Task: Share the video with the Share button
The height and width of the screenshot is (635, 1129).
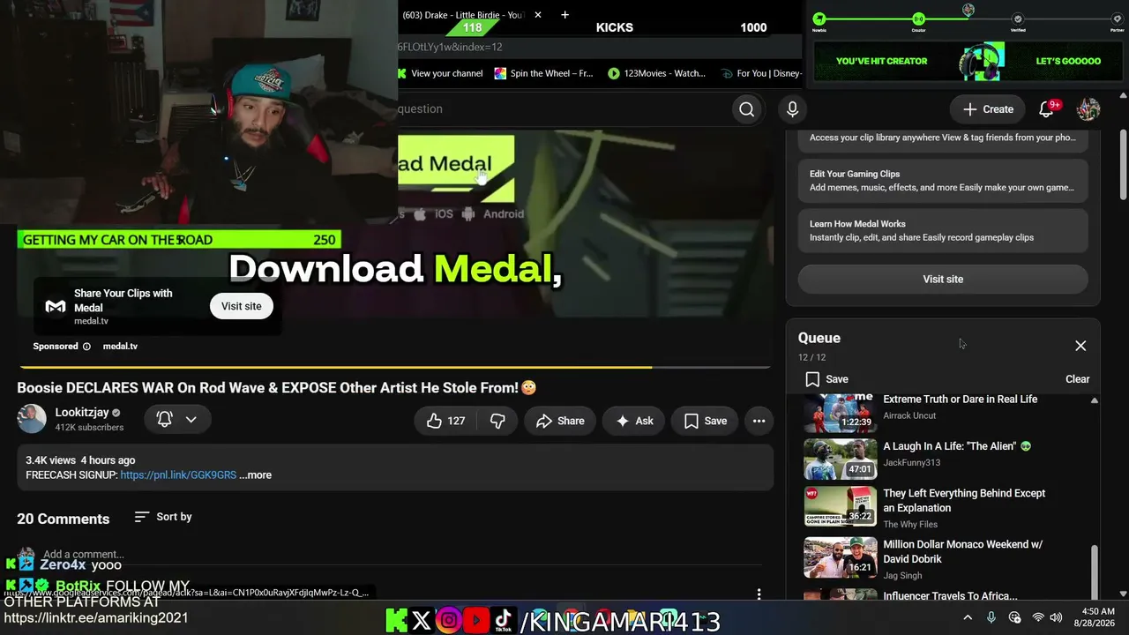Action: click(x=560, y=421)
